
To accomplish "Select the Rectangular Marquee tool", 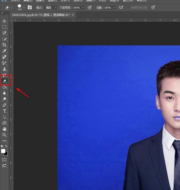I will pyautogui.click(x=4, y=27).
